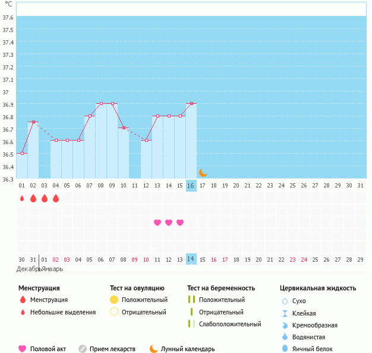This screenshot has height=353, width=372.
Task: Select highlighted calendar date 14
Action: 191,259
